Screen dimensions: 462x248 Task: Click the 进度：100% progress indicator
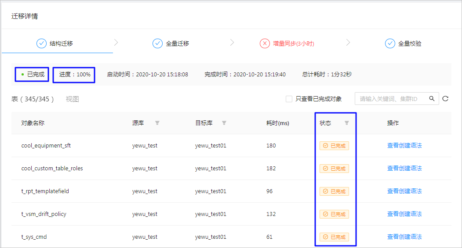(74, 75)
